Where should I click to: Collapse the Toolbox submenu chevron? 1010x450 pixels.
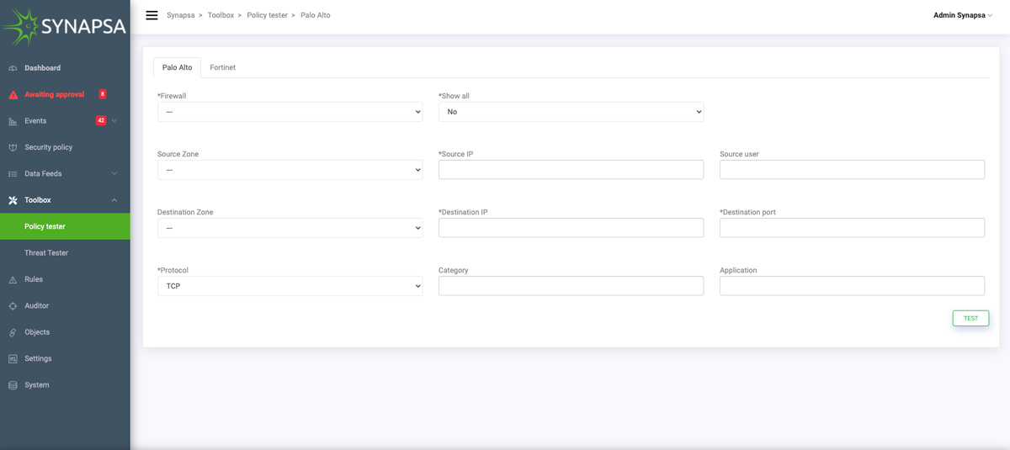[114, 200]
